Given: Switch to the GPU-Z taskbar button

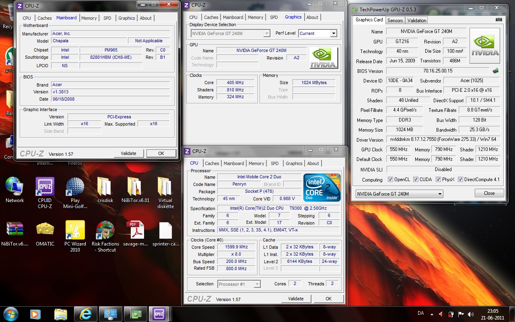Looking at the screenshot, I should pos(135,314).
